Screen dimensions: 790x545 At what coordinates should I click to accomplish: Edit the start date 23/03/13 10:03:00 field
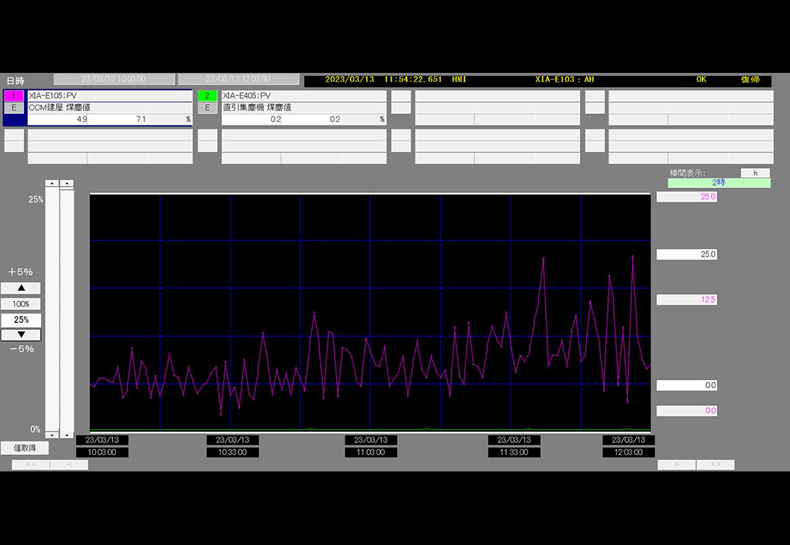(x=114, y=79)
